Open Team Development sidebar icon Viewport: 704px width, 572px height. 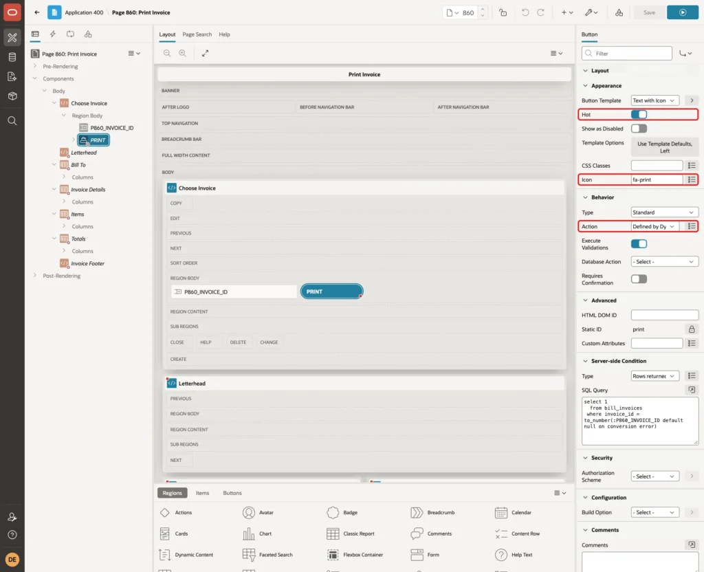12,76
